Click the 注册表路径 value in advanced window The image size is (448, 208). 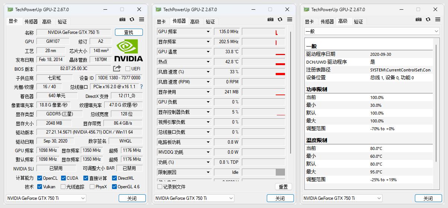(400, 70)
